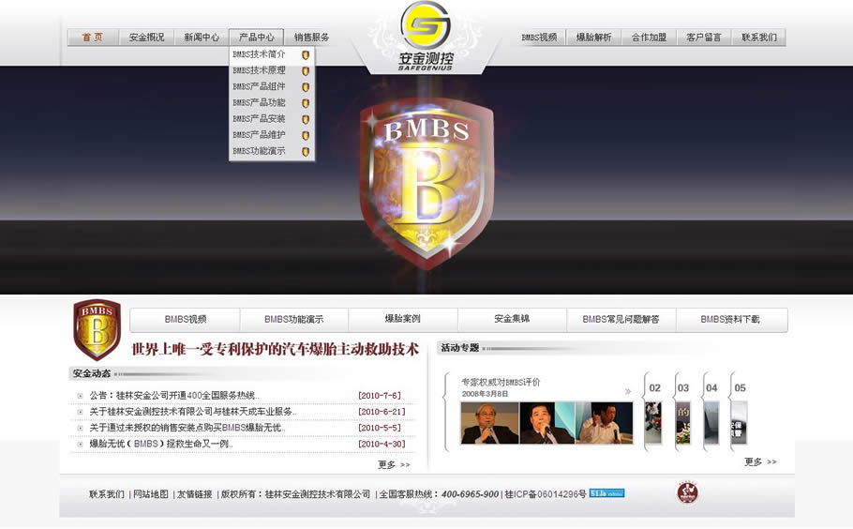Click shield icon beside BMBS技术简介
Viewport: 853px width, 529px height.
(306, 55)
